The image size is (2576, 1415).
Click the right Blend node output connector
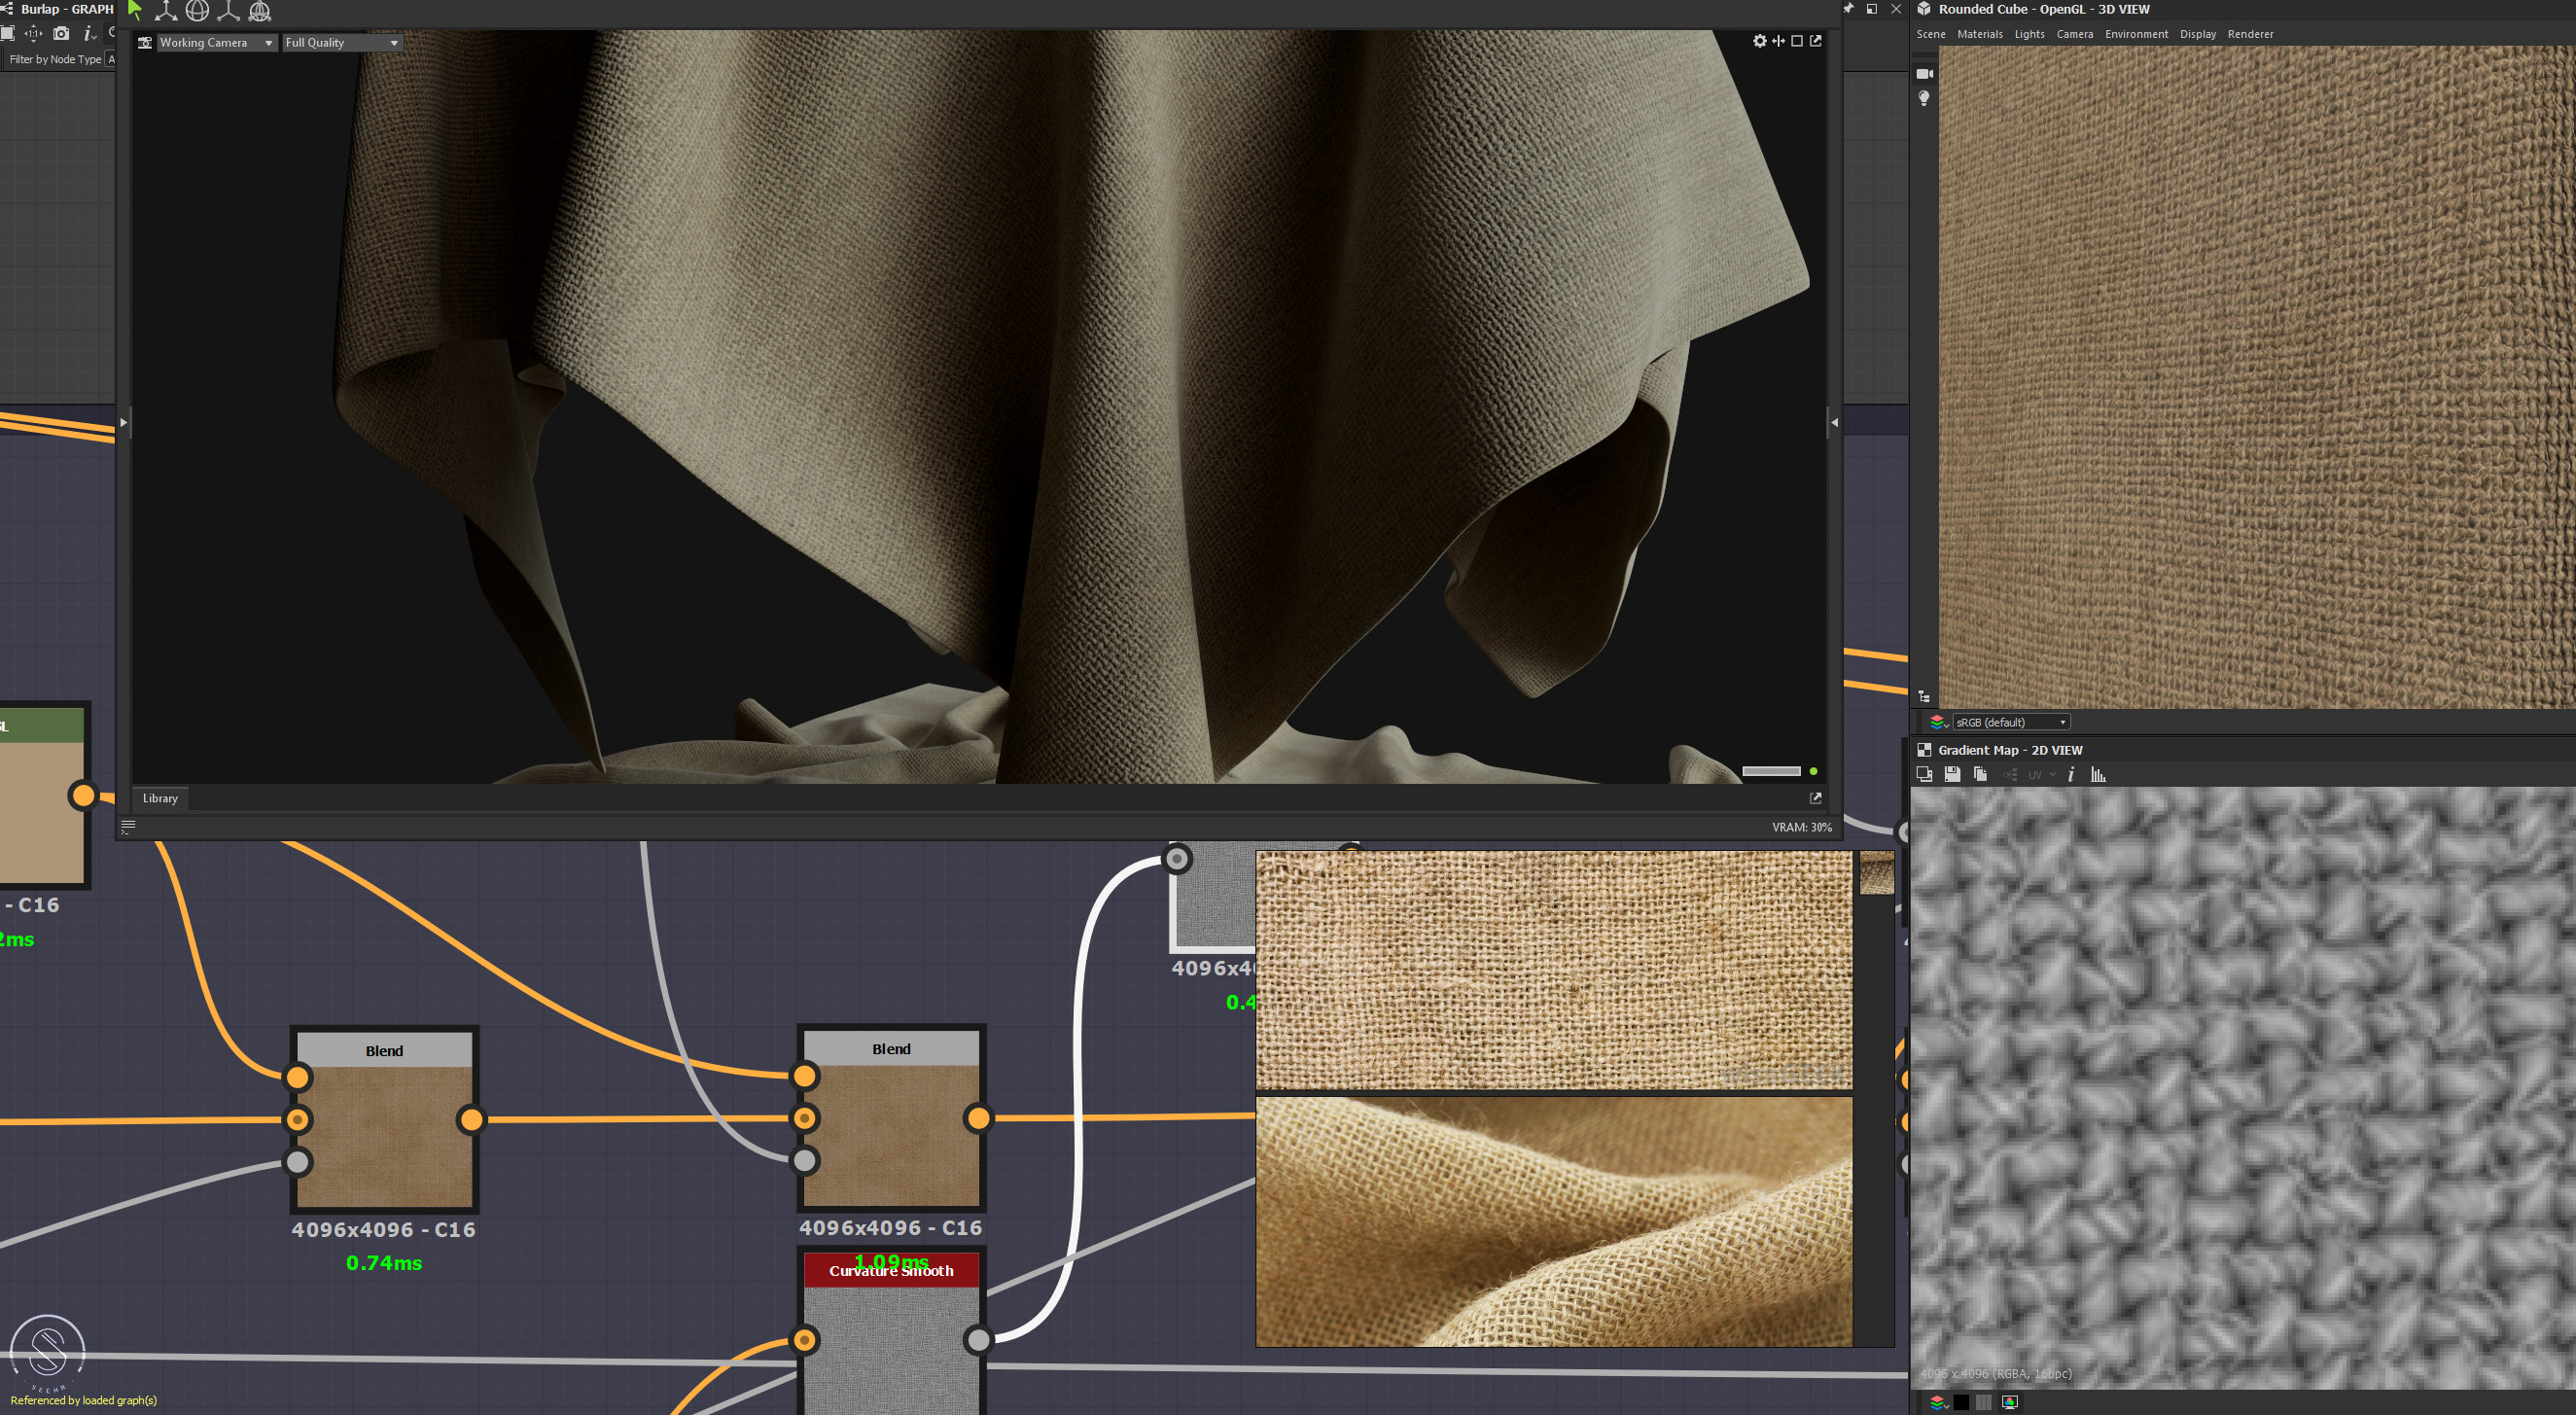tap(978, 1117)
